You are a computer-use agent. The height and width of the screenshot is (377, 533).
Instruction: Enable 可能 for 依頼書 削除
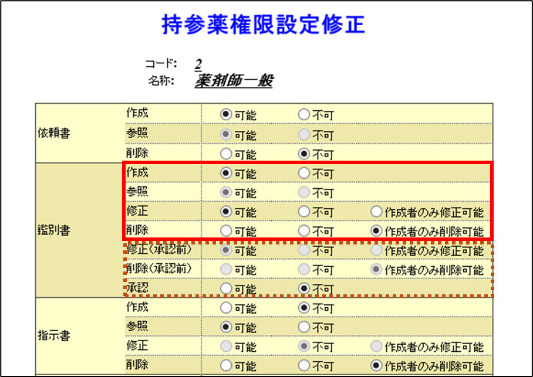point(226,154)
